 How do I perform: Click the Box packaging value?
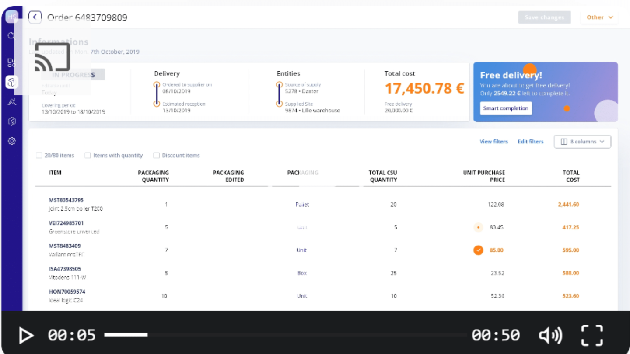coord(302,273)
